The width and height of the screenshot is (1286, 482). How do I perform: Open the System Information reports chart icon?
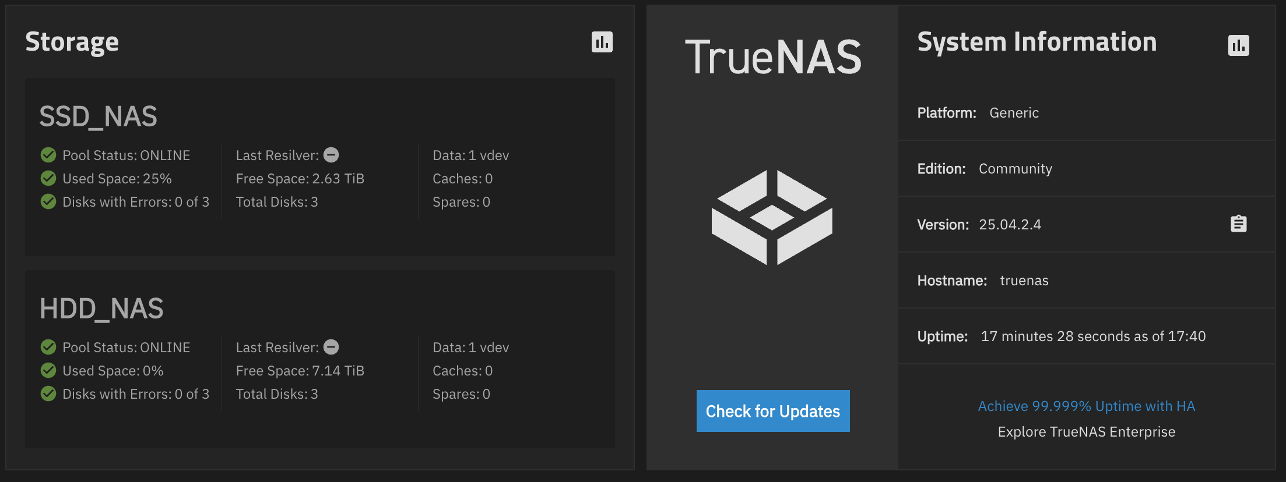click(x=1238, y=45)
